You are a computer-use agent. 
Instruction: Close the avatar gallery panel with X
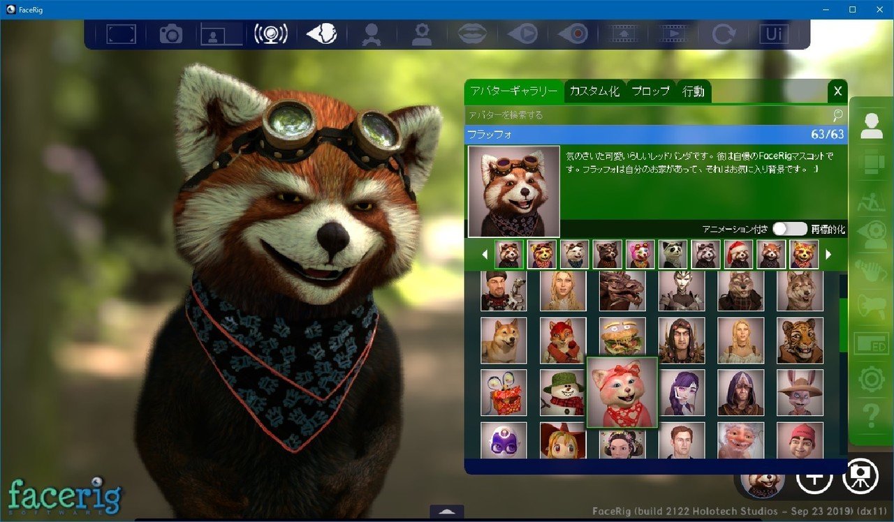(837, 91)
